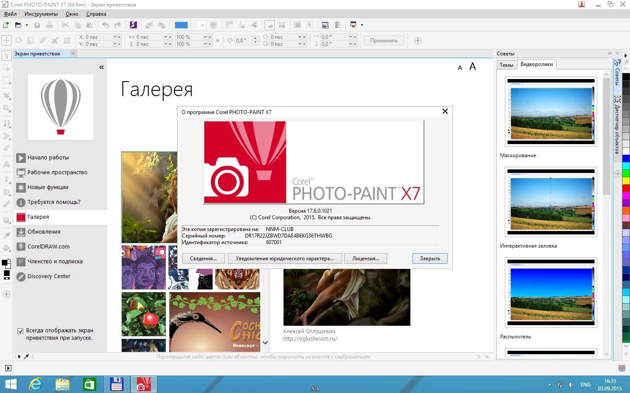Click the Redo arrow icon

point(118,25)
